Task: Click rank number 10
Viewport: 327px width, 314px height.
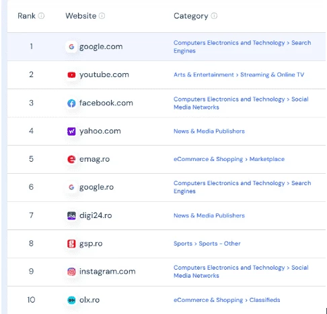Action: click(x=32, y=300)
